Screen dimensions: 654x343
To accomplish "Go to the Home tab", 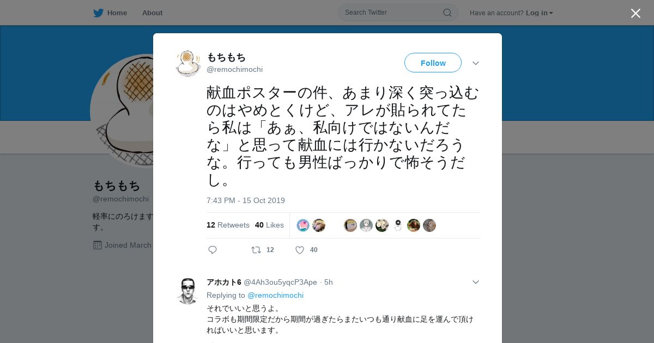I will 111,13.
